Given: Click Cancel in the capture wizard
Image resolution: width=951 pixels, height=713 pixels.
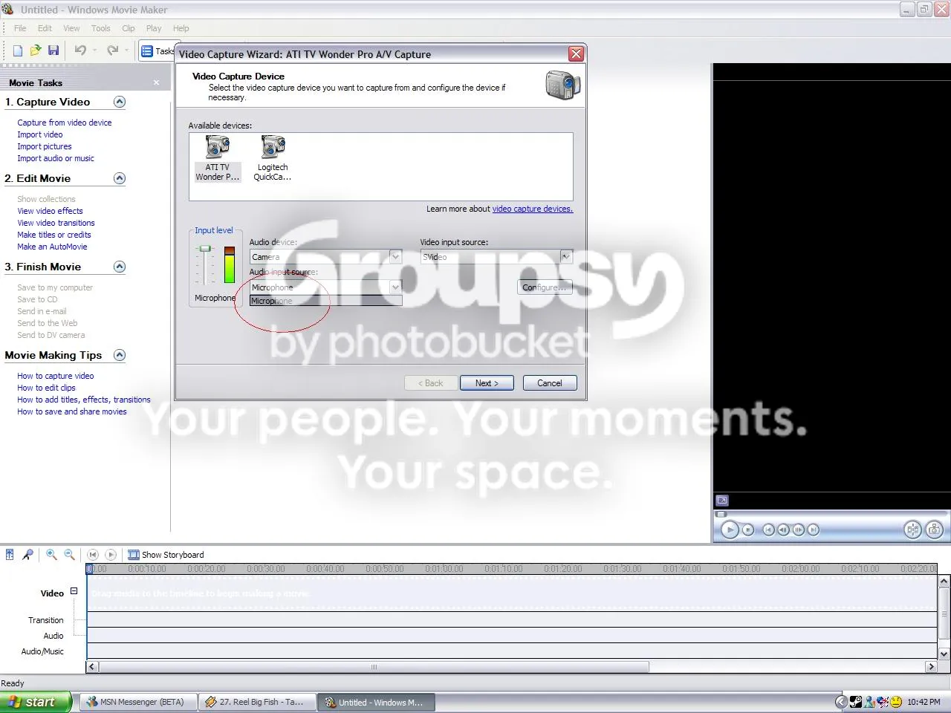Looking at the screenshot, I should 550,383.
